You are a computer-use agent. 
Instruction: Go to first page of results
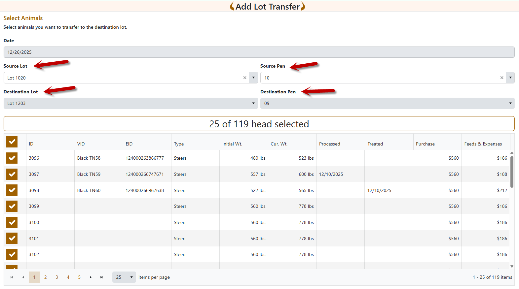pos(12,277)
